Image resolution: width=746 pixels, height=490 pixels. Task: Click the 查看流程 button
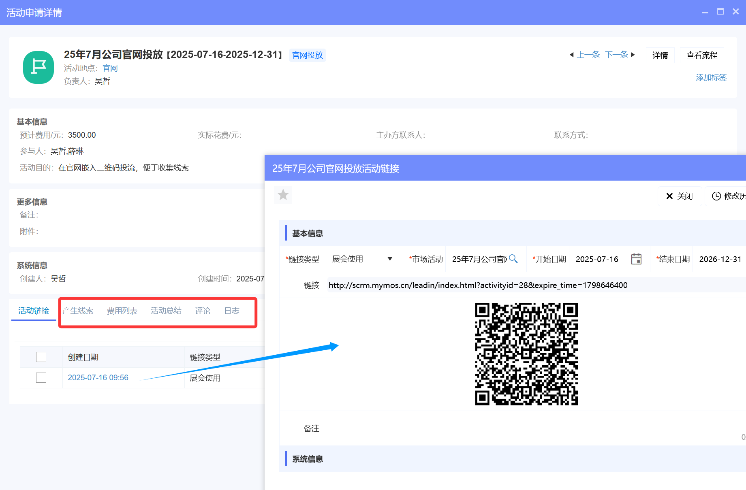(x=701, y=55)
